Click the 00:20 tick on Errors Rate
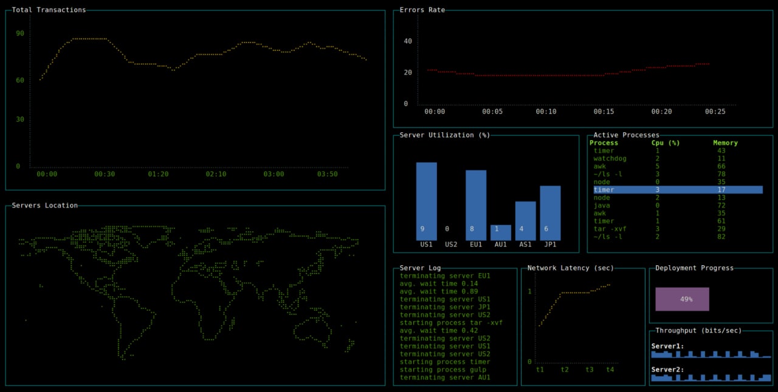 (661, 112)
